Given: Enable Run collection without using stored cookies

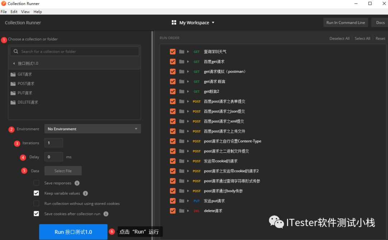Looking at the screenshot, I should click(x=36, y=203).
